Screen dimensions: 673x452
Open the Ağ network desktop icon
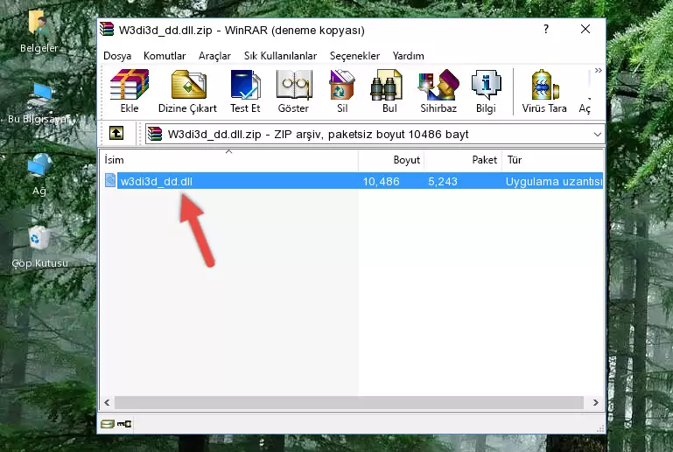point(39,175)
